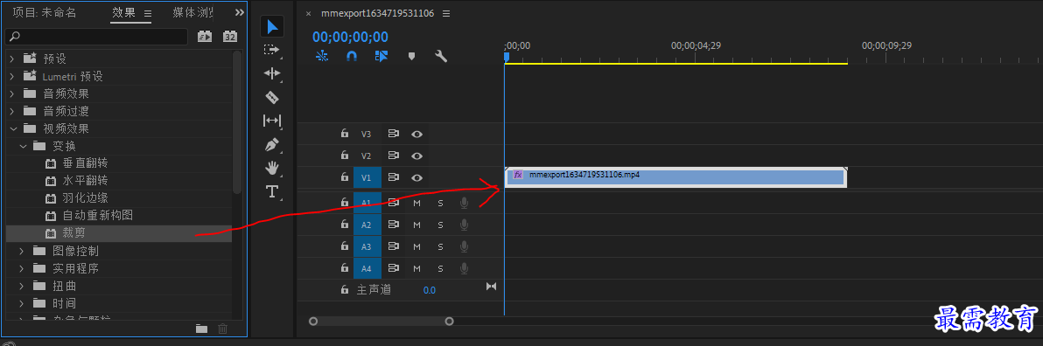Screen dimensions: 1043x346
Task: Create a new custom bin in Effects
Action: click(201, 328)
